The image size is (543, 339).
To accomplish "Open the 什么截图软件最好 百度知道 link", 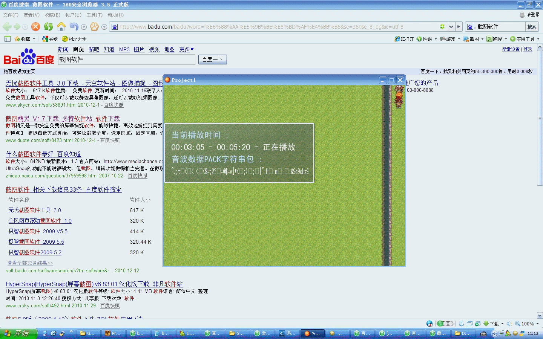I will [43, 154].
